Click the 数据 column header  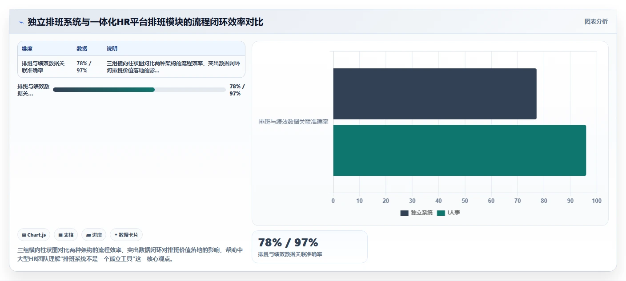coord(82,49)
